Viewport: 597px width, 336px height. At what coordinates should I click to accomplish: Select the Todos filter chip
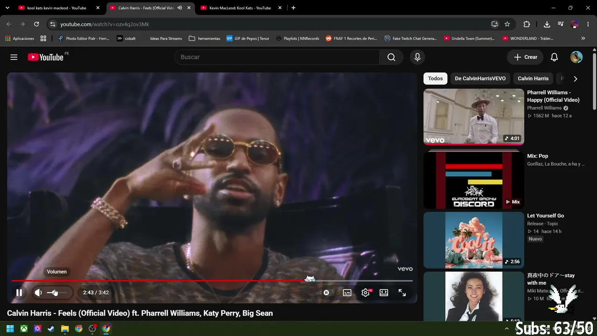(436, 78)
